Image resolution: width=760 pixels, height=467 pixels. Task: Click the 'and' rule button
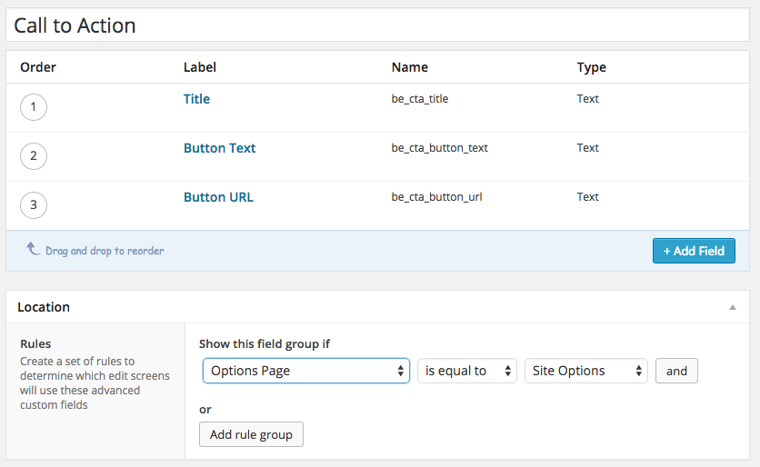[676, 371]
